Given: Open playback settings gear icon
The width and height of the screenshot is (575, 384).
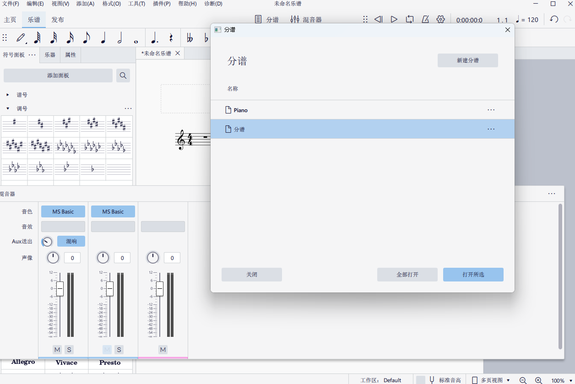Looking at the screenshot, I should (x=440, y=19).
